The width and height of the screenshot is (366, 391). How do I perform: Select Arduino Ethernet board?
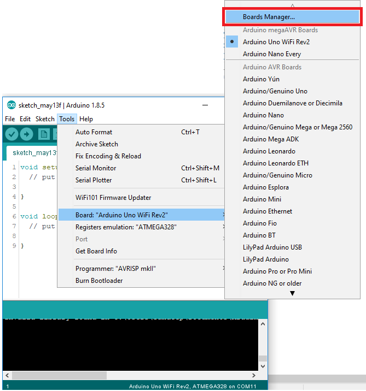(x=292, y=211)
